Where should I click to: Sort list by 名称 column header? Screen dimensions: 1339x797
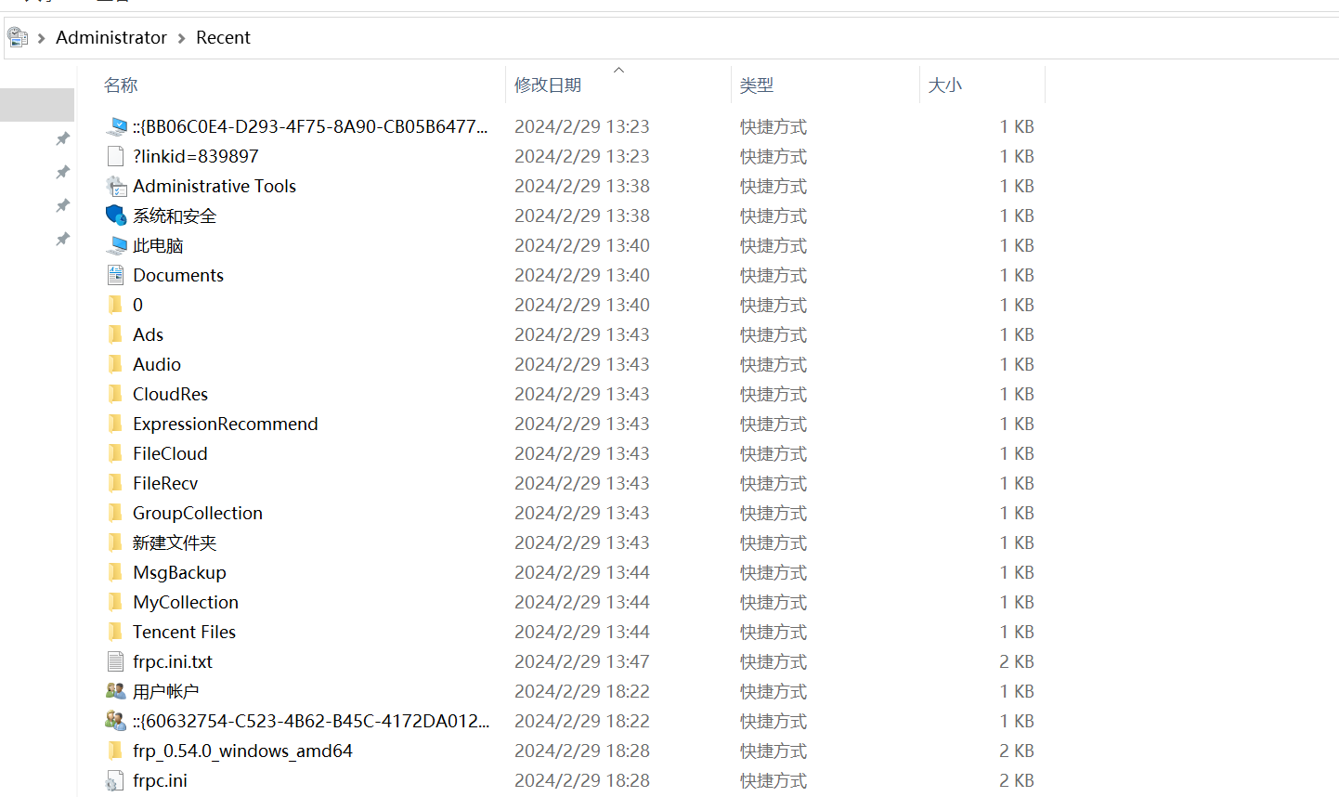121,85
